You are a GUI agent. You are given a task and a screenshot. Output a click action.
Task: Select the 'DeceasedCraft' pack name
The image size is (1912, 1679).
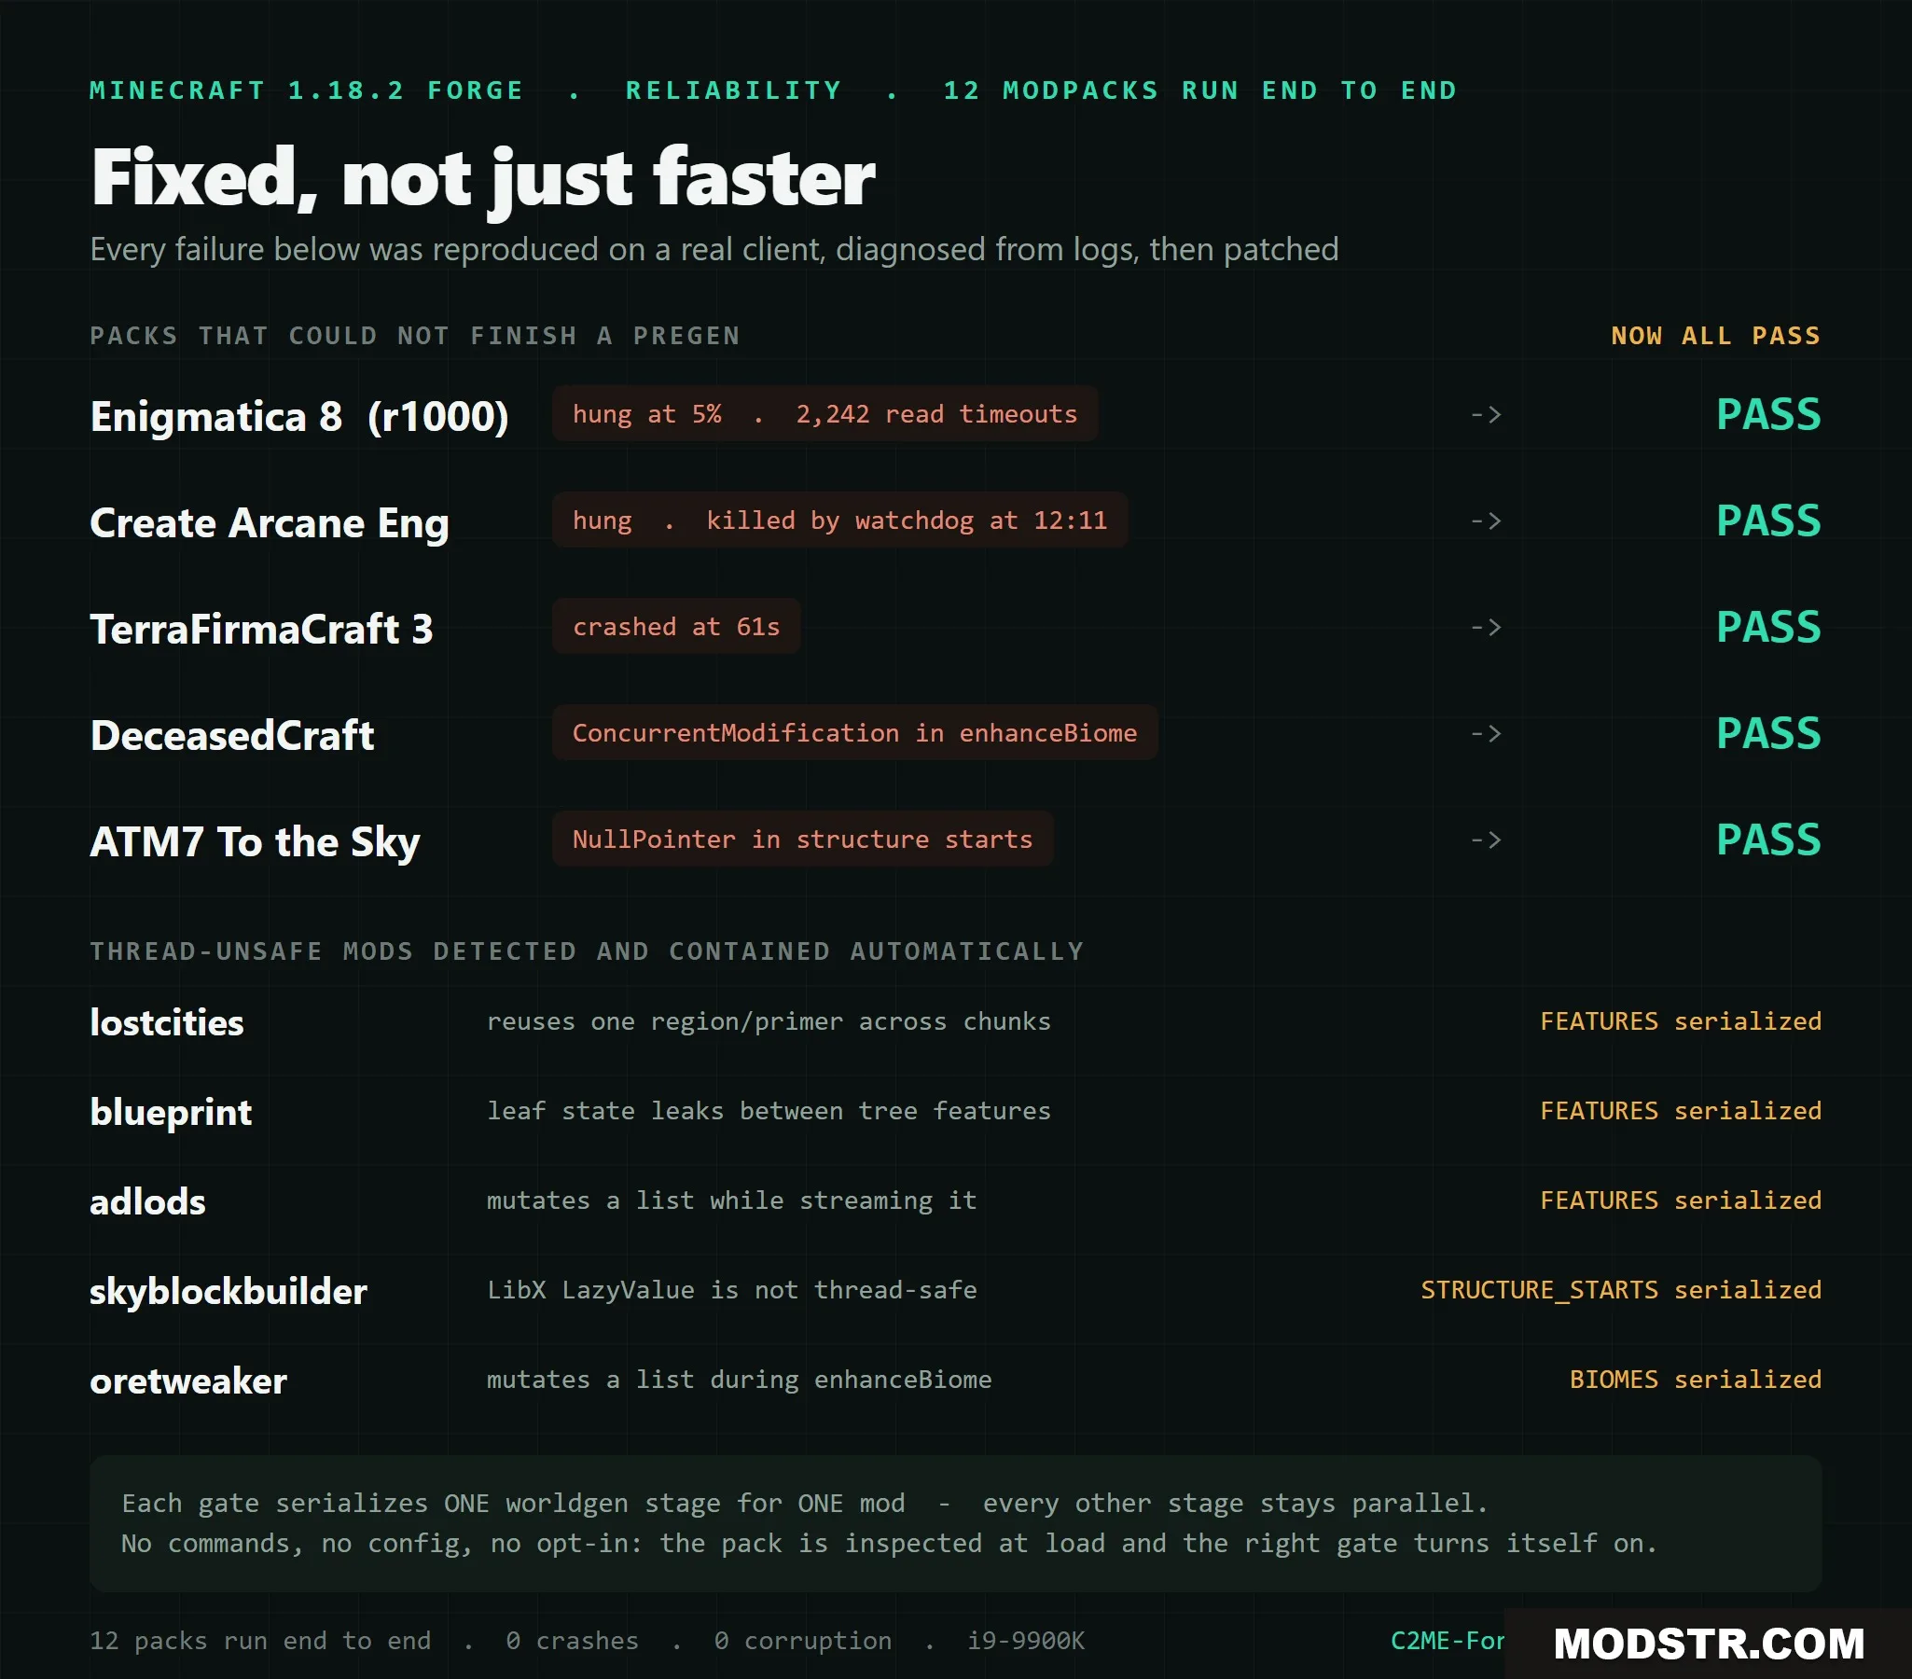click(232, 735)
